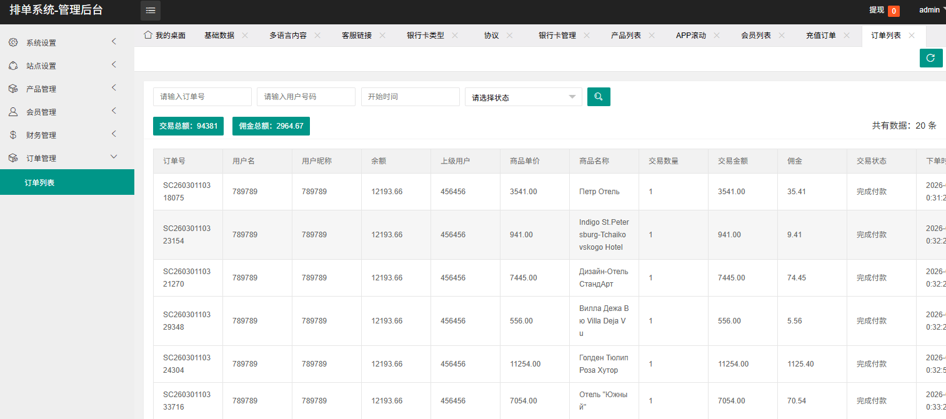Image resolution: width=946 pixels, height=419 pixels.
Task: Click the 请输入订单号 input field
Action: 202,97
